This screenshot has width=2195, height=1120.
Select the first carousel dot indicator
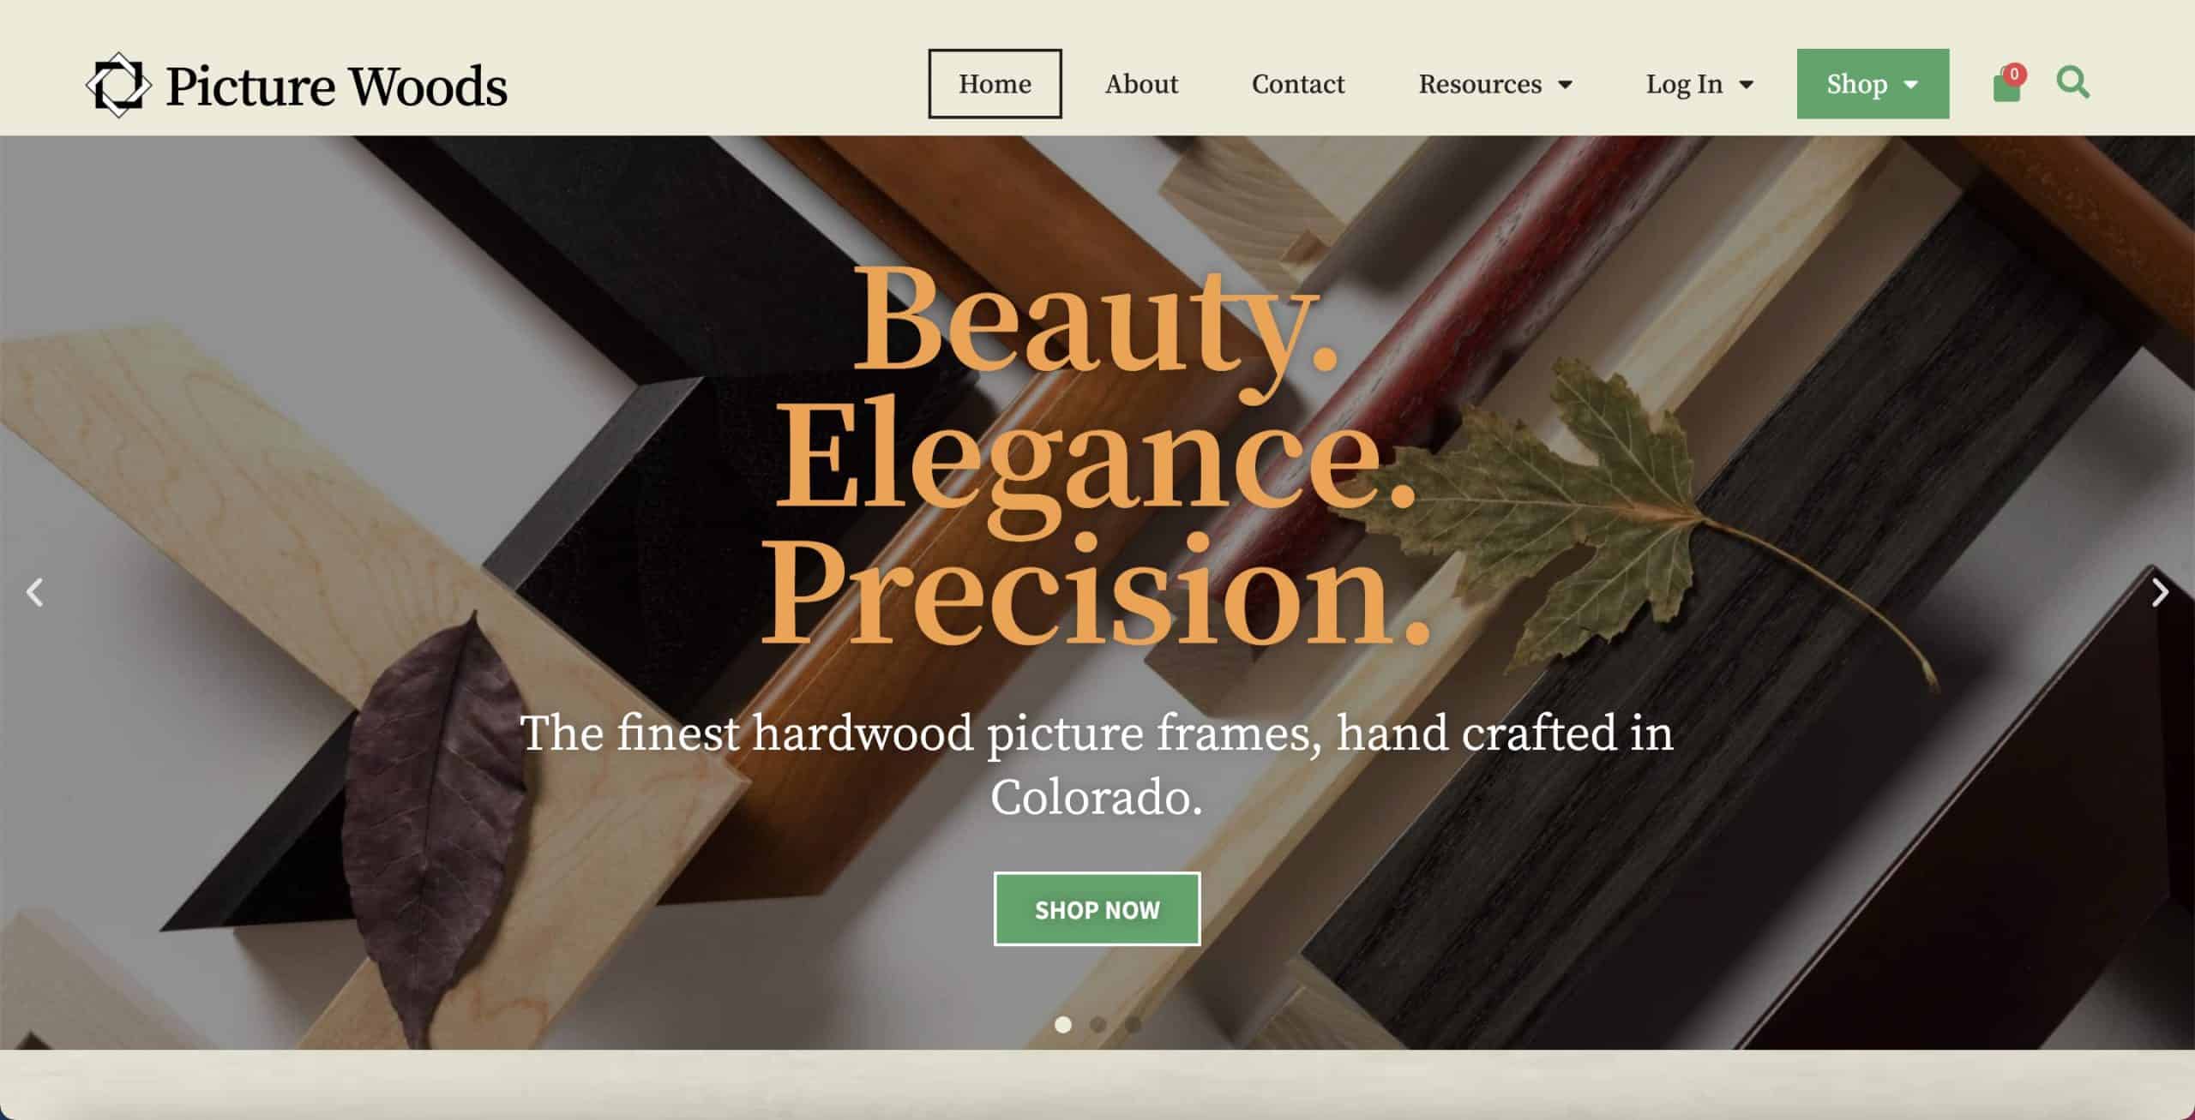pos(1063,1025)
